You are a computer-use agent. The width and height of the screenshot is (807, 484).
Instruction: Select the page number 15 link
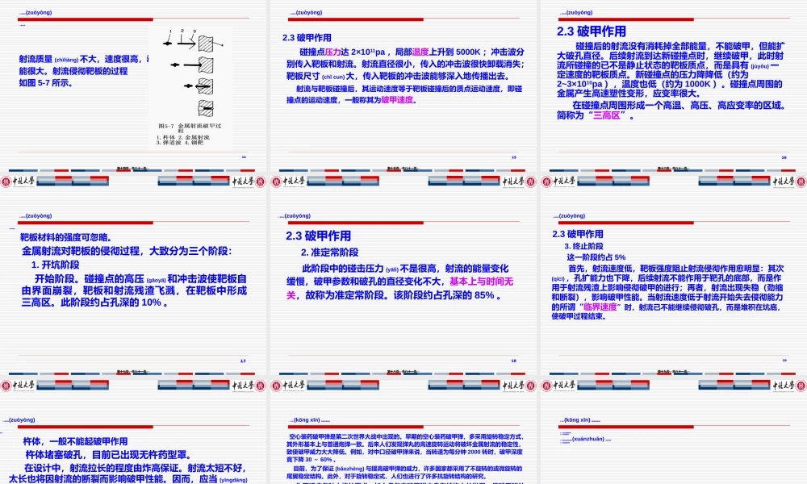[513, 156]
